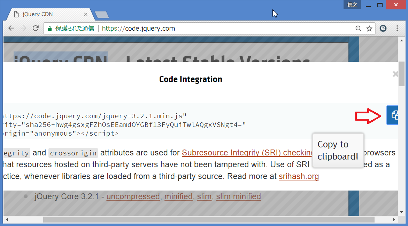Click the anonymous script closing line
This screenshot has width=408, height=226.
(x=61, y=134)
